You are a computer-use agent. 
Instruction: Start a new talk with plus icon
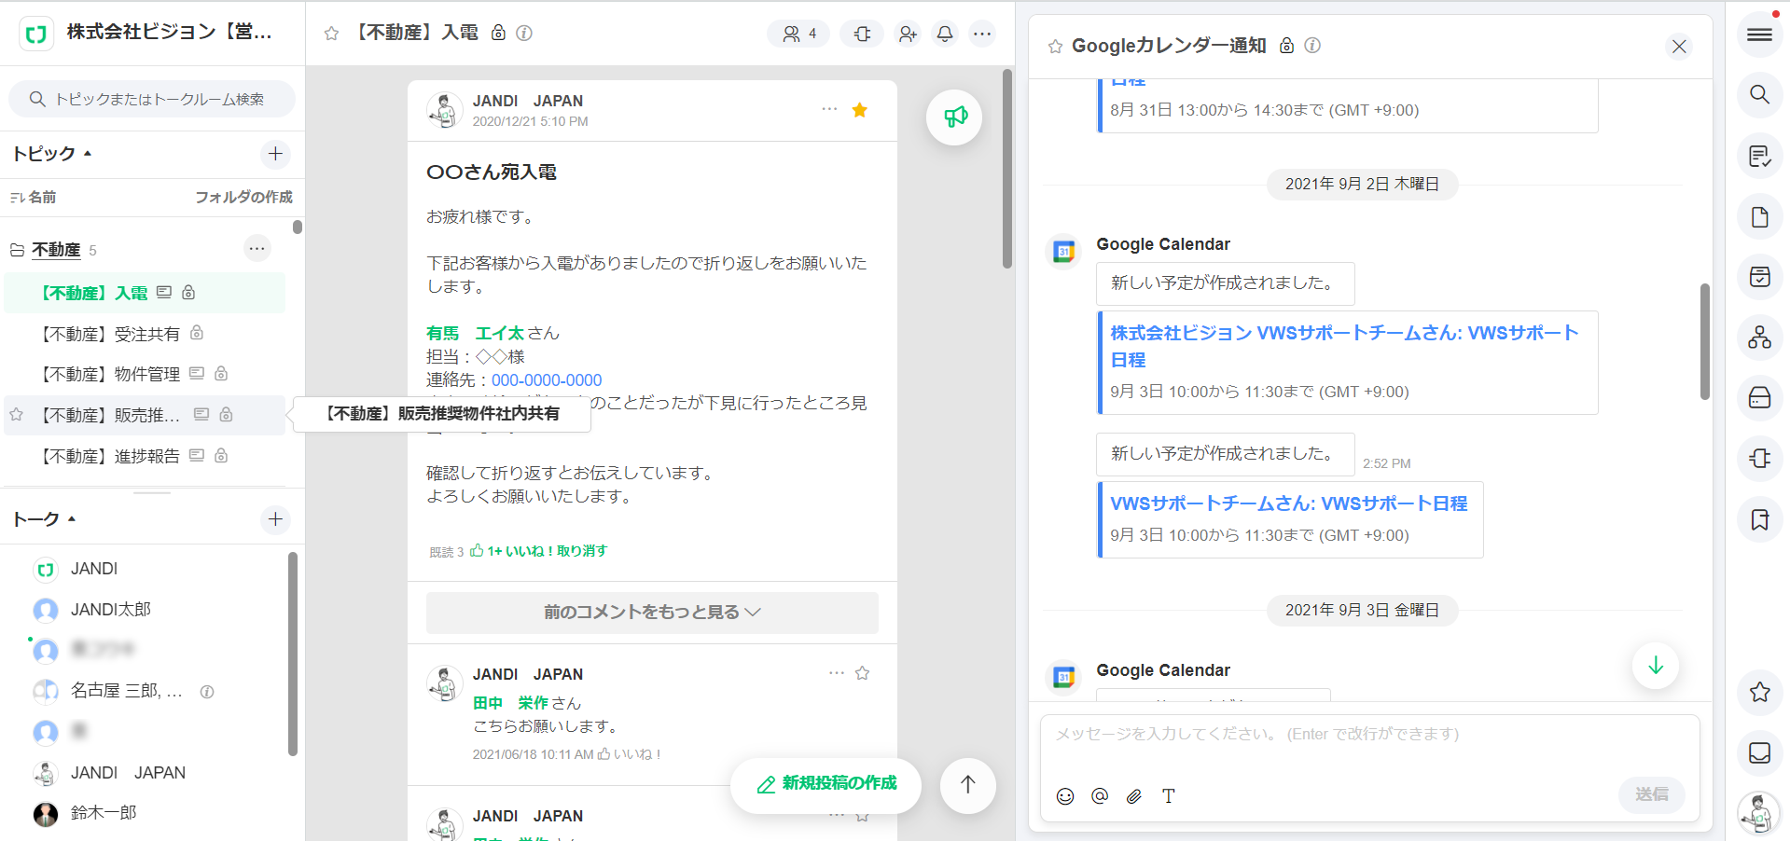coord(275,519)
